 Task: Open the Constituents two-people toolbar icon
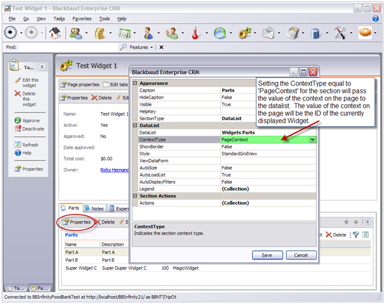(76, 33)
